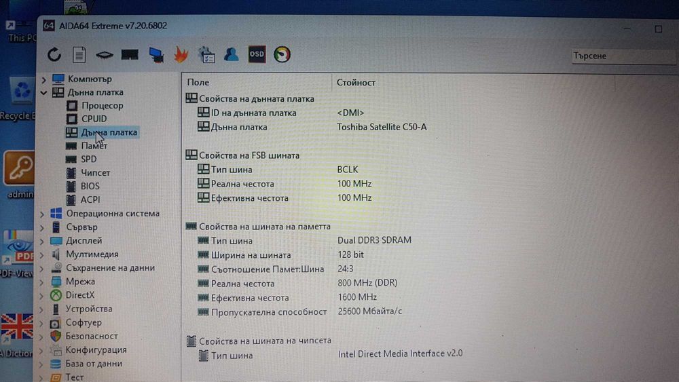
Task: Select the 128 bit bus width value
Action: click(x=350, y=254)
